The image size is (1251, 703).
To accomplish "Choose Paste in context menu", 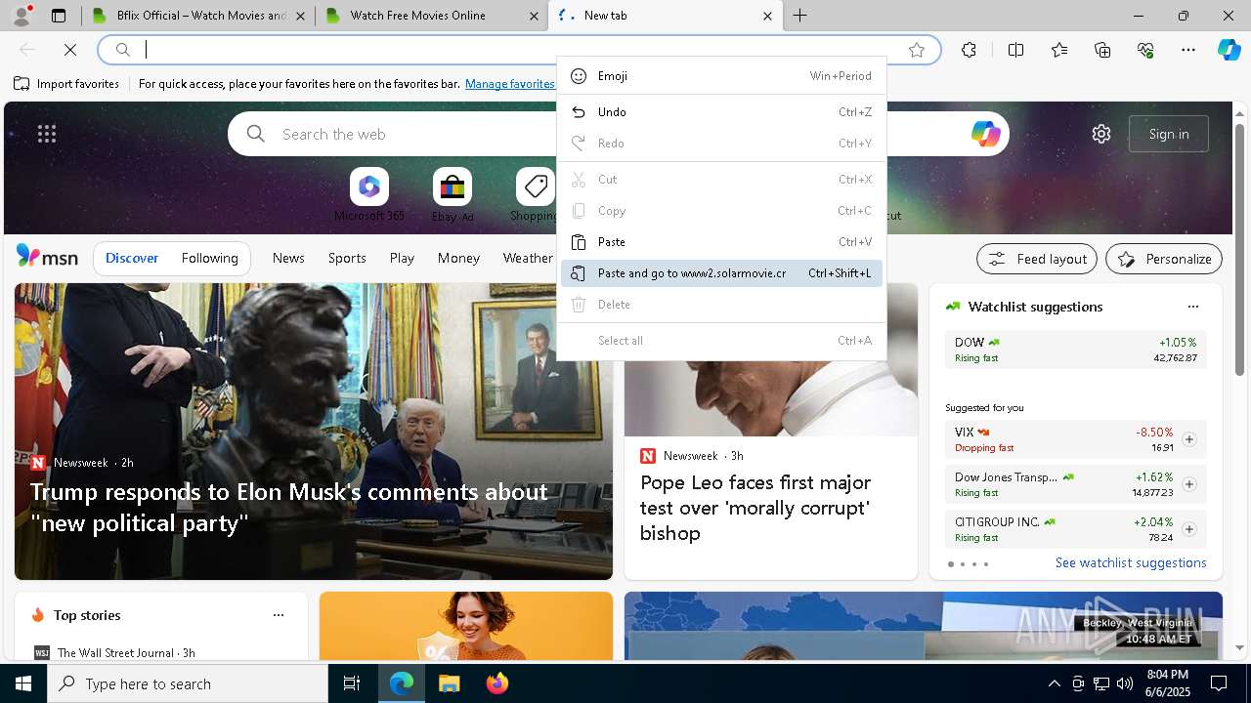I will coord(721,242).
